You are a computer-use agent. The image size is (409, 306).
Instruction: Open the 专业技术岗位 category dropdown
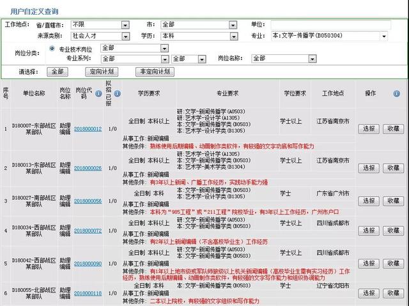pos(134,48)
